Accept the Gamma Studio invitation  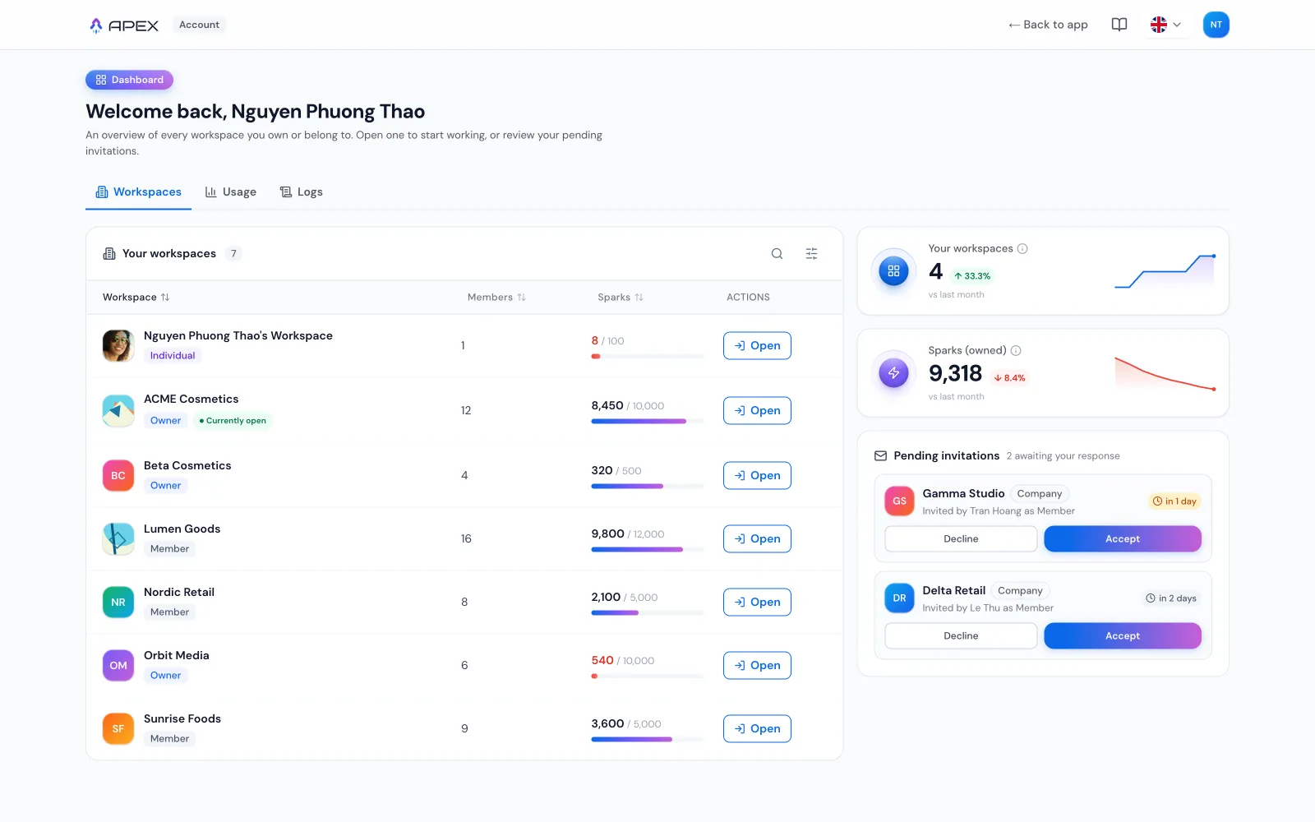pos(1123,539)
